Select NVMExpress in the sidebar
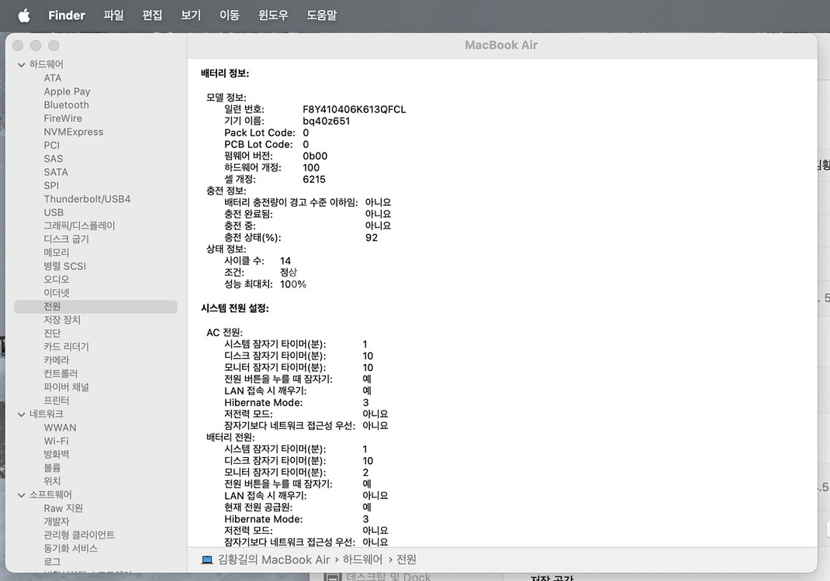 point(73,132)
